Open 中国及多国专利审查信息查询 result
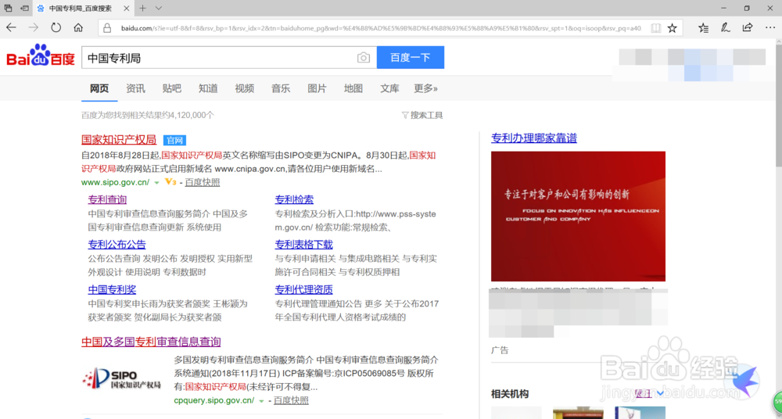 (151, 342)
